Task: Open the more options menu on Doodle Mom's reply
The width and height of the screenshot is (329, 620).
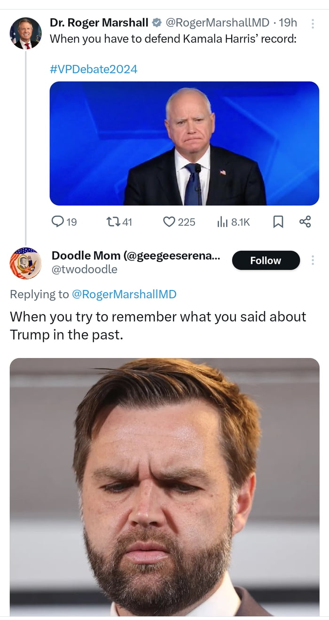Action: click(313, 260)
